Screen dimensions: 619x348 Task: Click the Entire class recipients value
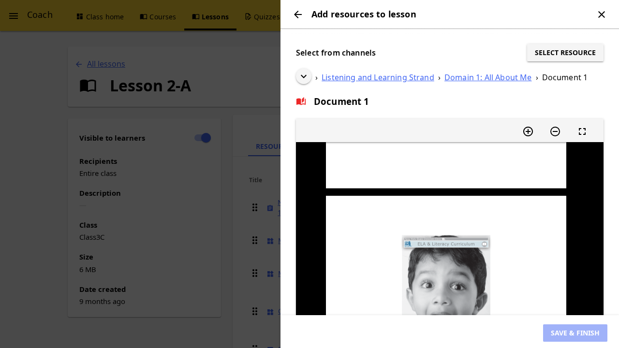pyautogui.click(x=98, y=173)
